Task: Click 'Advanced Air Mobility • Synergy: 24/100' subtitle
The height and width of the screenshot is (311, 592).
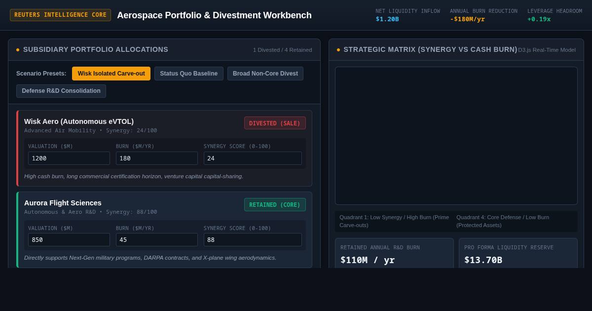Action: 91,130
